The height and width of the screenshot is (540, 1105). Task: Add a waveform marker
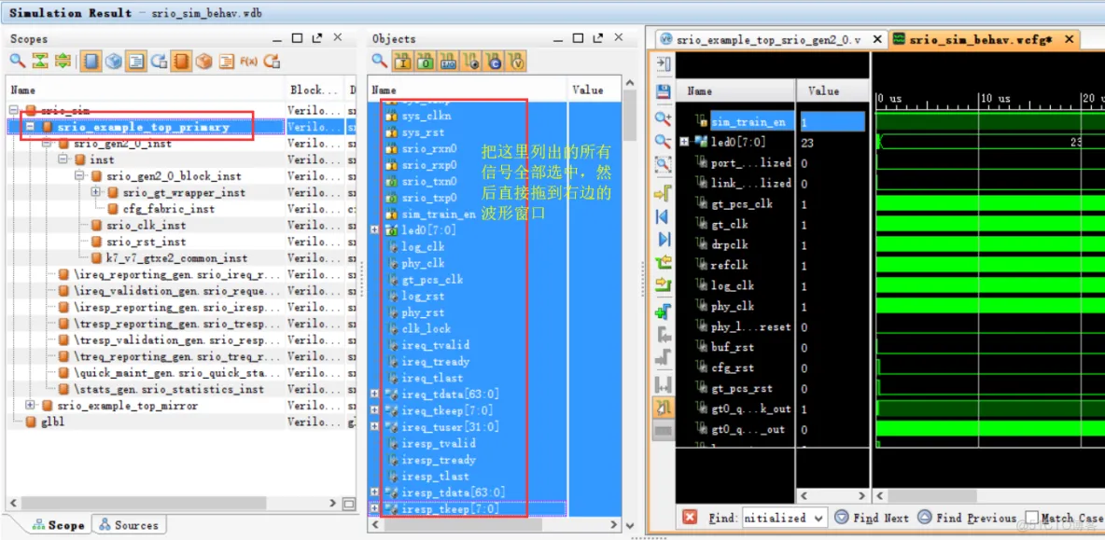click(664, 312)
